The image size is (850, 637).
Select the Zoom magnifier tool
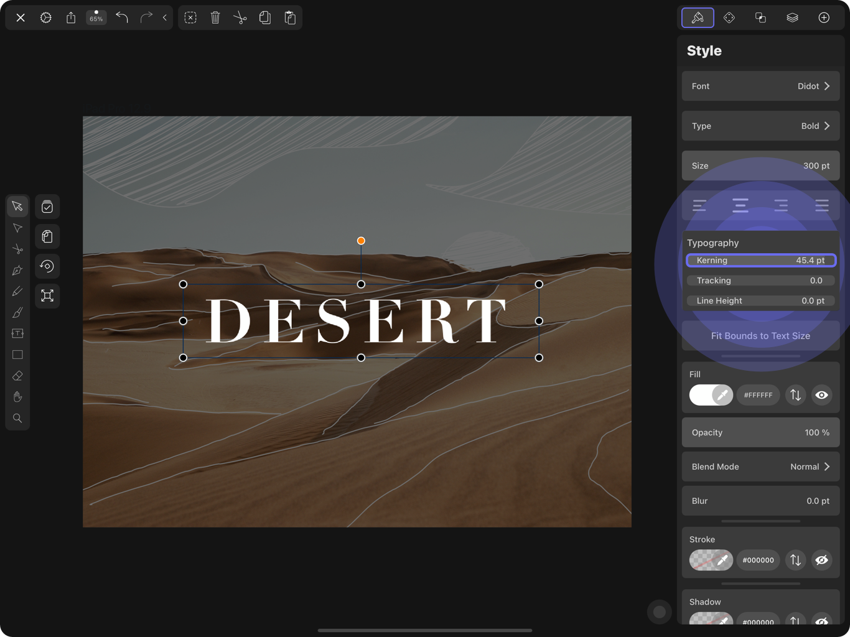[x=17, y=418]
